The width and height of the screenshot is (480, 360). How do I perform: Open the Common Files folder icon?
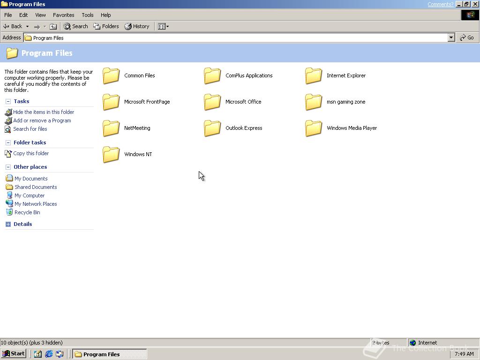point(111,75)
